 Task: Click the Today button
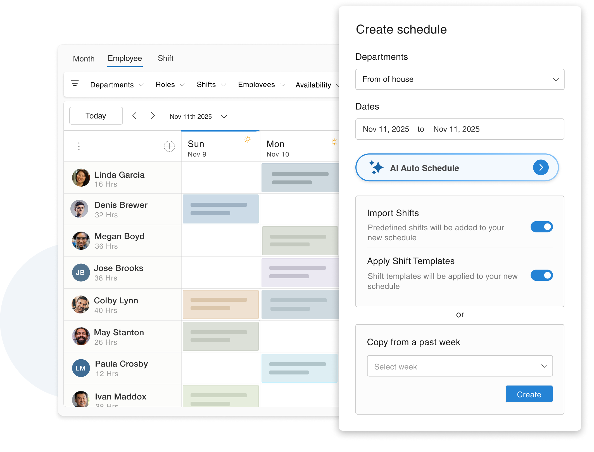click(x=96, y=116)
